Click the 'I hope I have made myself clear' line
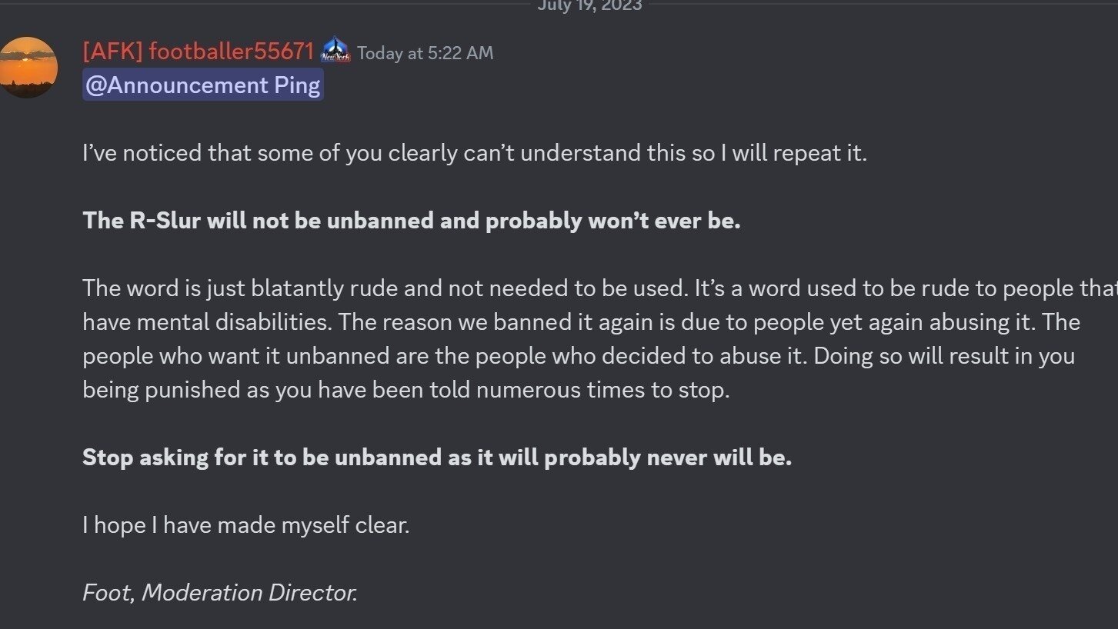This screenshot has height=629, width=1118. coord(246,525)
